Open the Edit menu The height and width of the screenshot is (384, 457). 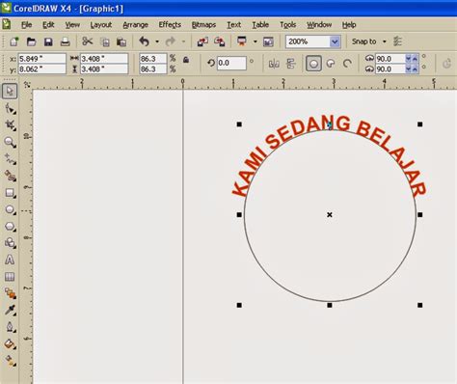(x=48, y=25)
